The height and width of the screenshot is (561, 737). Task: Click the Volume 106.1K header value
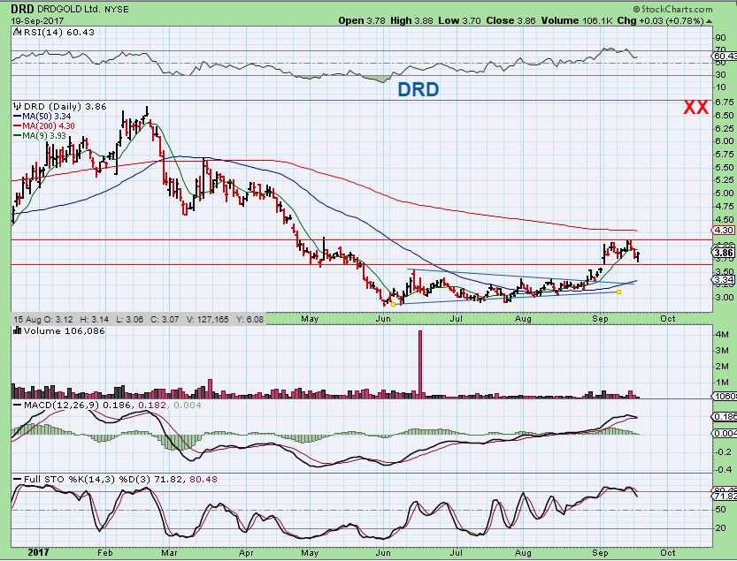tap(577, 20)
